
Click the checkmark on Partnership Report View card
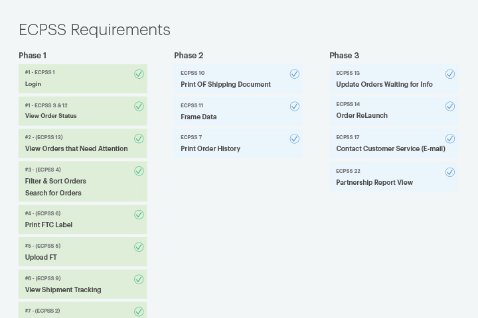coord(449,172)
